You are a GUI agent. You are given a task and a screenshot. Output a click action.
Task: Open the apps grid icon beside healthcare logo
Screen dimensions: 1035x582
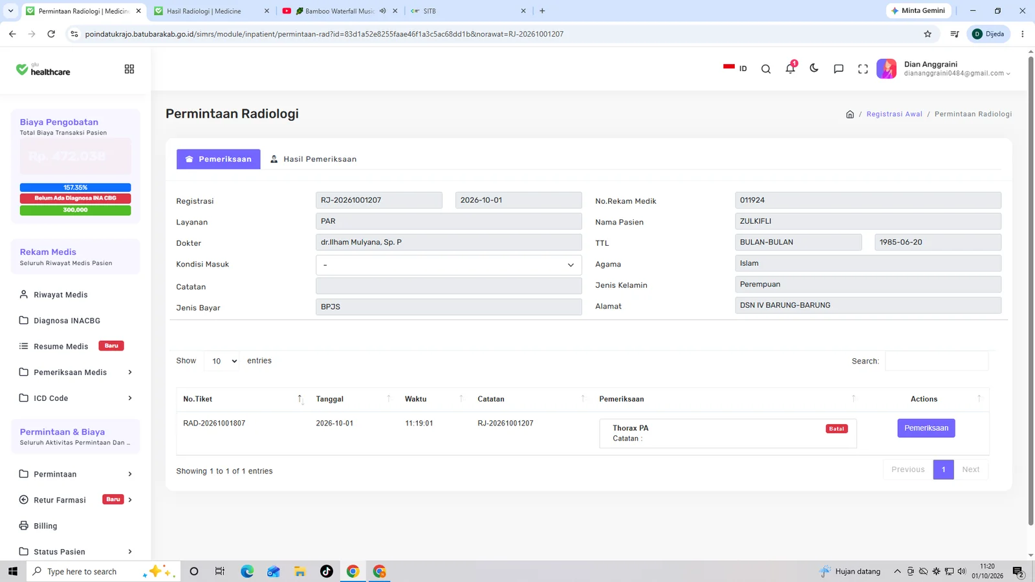coord(129,69)
